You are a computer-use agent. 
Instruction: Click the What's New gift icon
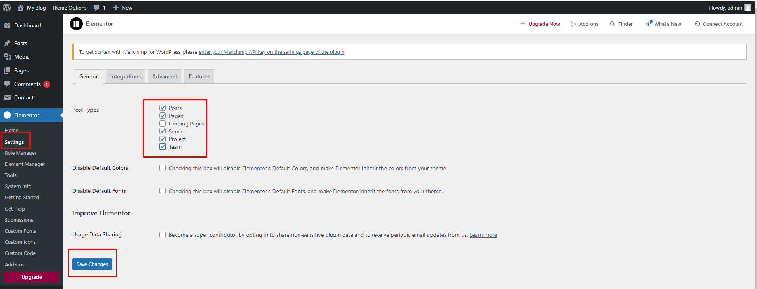tap(649, 24)
